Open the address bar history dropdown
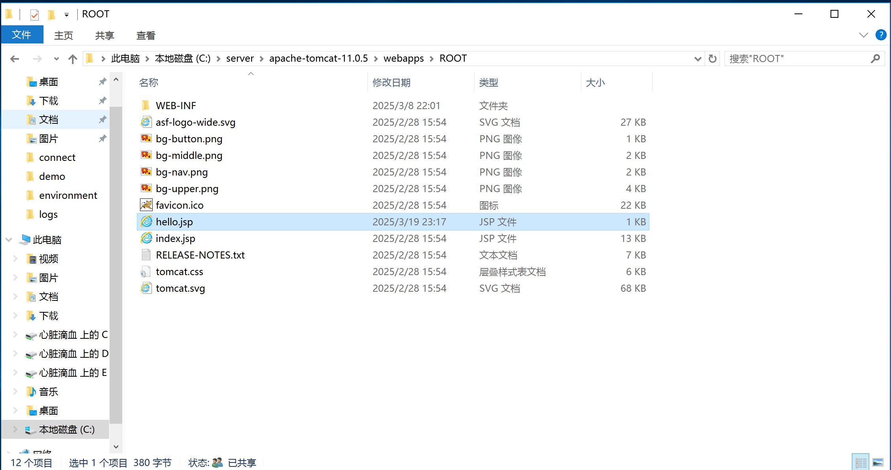This screenshot has height=470, width=891. 698,59
